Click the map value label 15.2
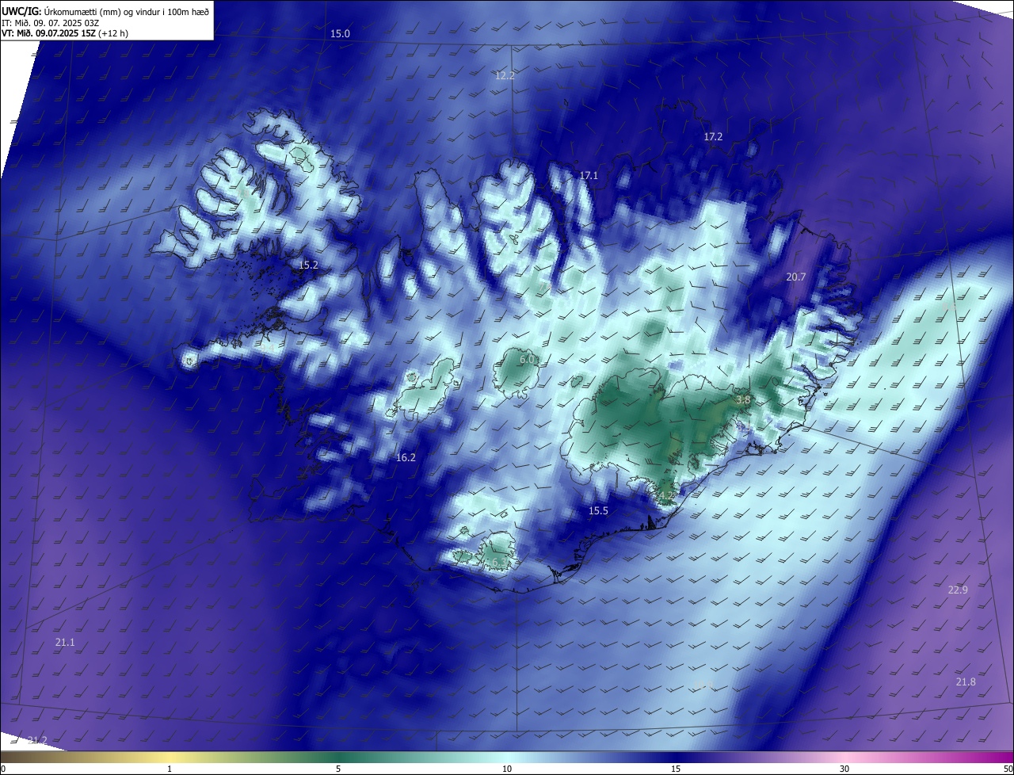The height and width of the screenshot is (775, 1014). coord(308,265)
